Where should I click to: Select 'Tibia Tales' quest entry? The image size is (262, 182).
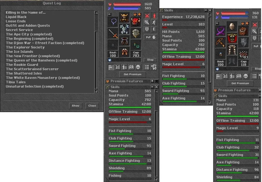16,82
